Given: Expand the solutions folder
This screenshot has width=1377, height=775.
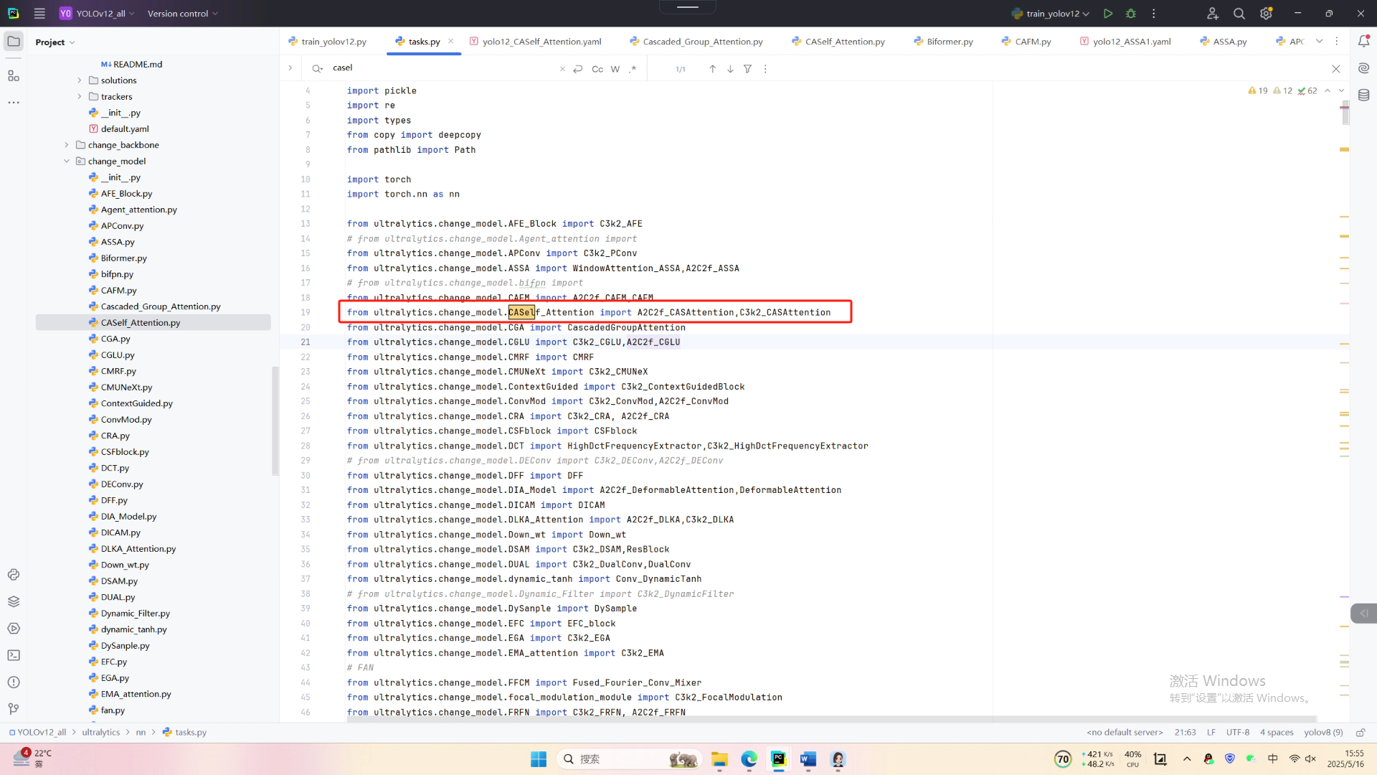Looking at the screenshot, I should tap(80, 80).
